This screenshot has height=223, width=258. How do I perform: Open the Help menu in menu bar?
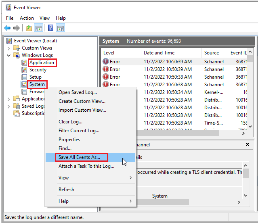(x=61, y=18)
